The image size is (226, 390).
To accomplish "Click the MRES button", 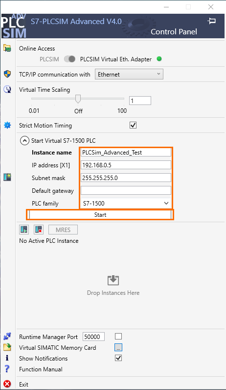I will pyautogui.click(x=63, y=230).
